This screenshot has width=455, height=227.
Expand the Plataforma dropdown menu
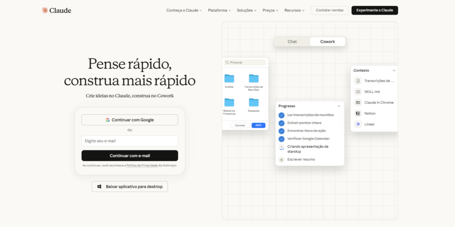coord(220,11)
